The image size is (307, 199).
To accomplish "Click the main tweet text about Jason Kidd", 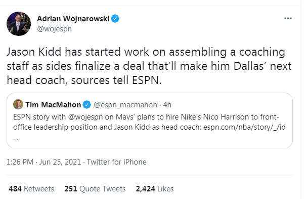I will pyautogui.click(x=149, y=66).
